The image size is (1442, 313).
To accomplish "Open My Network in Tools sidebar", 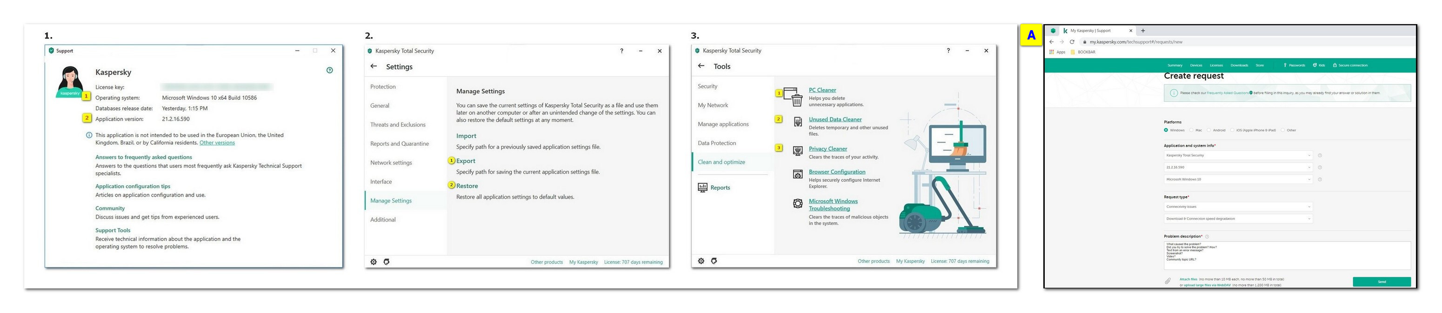I will pos(713,105).
